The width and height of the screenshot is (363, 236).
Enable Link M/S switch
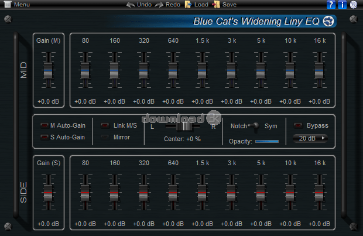[105, 125]
